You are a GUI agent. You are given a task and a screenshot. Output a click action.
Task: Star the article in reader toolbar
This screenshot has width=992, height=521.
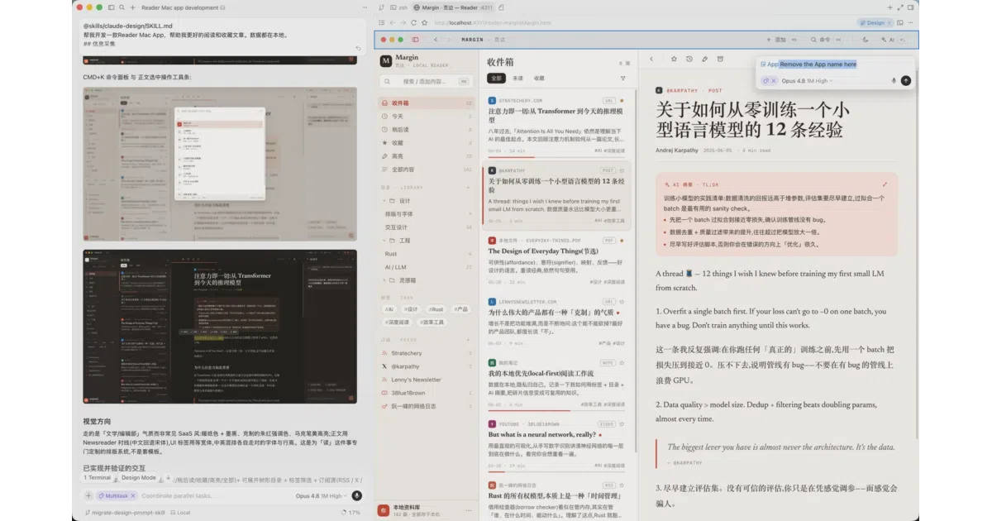point(675,59)
